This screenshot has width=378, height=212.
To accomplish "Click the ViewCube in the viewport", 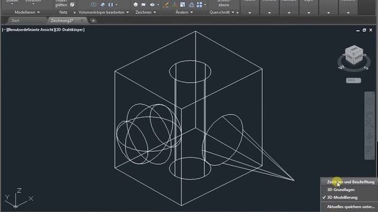I will 354,55.
